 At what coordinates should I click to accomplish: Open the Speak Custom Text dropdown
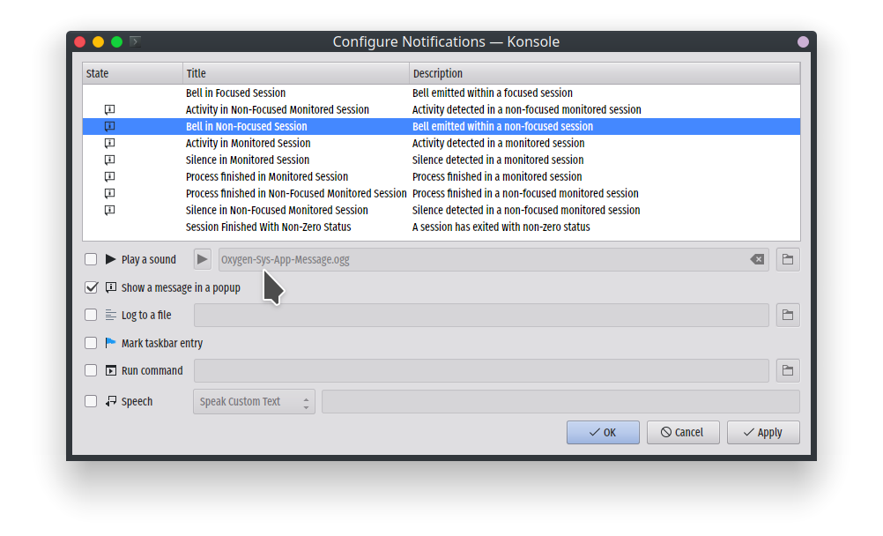click(254, 401)
